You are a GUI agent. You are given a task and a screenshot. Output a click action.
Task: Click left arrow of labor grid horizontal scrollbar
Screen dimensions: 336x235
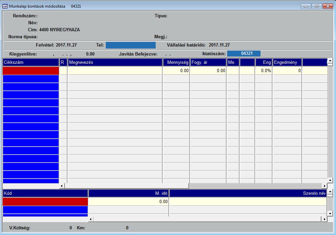pos(90,219)
